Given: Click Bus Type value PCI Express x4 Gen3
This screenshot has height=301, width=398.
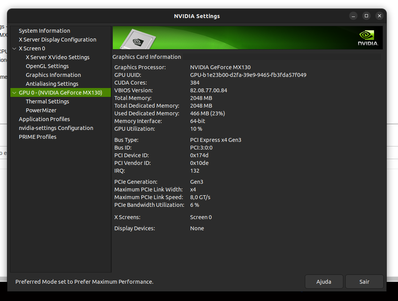Looking at the screenshot, I should click(x=216, y=140).
